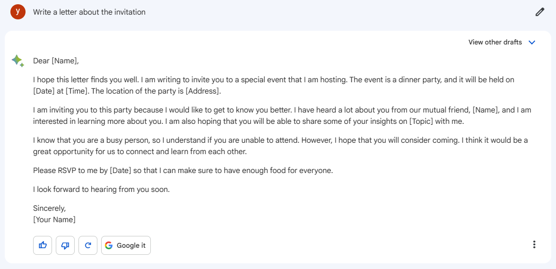
Task: Click the 'Dear [Name],' greeting line
Action: 56,61
